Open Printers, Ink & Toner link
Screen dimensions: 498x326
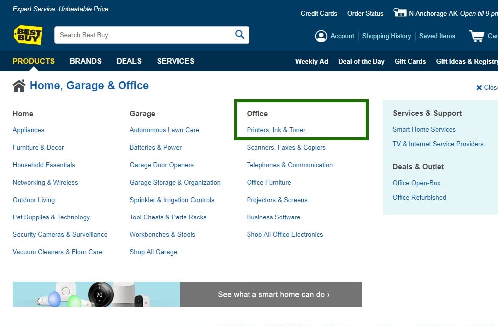coord(276,130)
